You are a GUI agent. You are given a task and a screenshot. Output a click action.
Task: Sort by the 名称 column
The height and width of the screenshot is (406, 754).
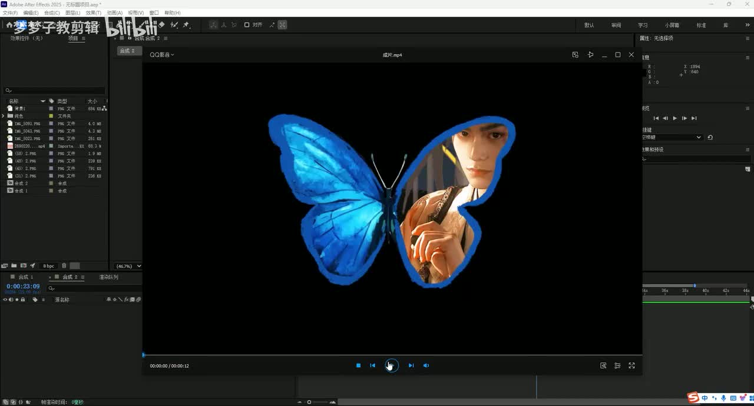tap(14, 101)
